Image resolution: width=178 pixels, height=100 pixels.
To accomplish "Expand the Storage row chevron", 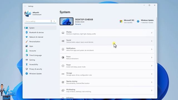I will tap(152, 74).
